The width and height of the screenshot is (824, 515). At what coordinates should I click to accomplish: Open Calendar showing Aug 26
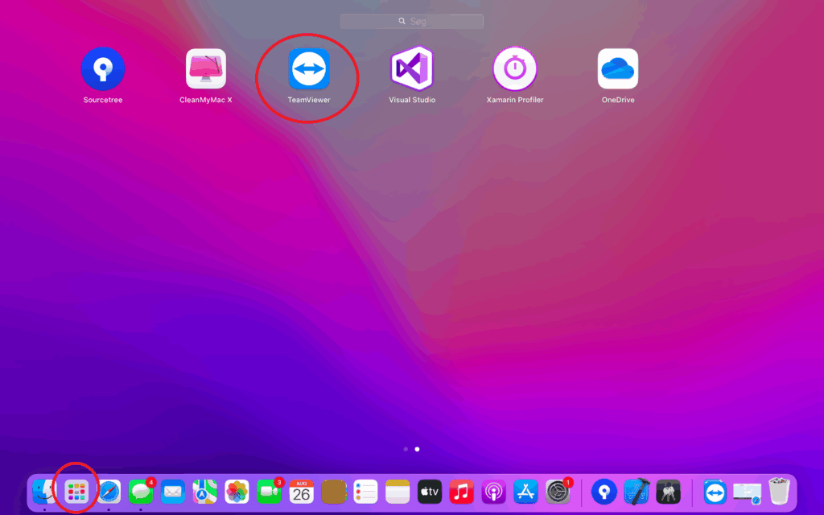pyautogui.click(x=302, y=491)
